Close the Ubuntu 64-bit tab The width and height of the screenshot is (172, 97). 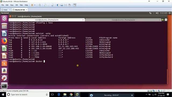27,10
